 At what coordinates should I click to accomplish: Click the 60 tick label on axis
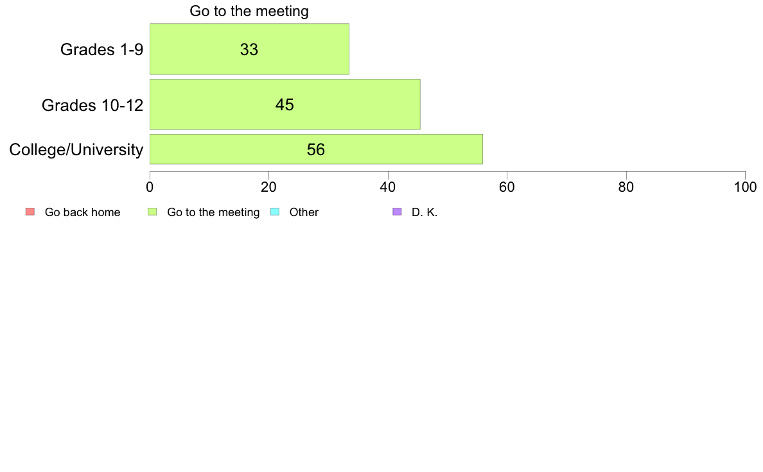[507, 187]
